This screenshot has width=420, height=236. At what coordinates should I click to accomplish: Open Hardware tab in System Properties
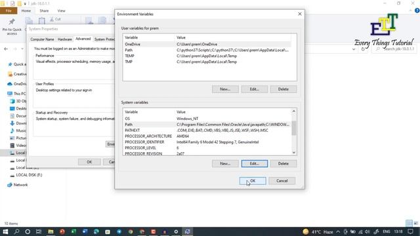point(65,39)
